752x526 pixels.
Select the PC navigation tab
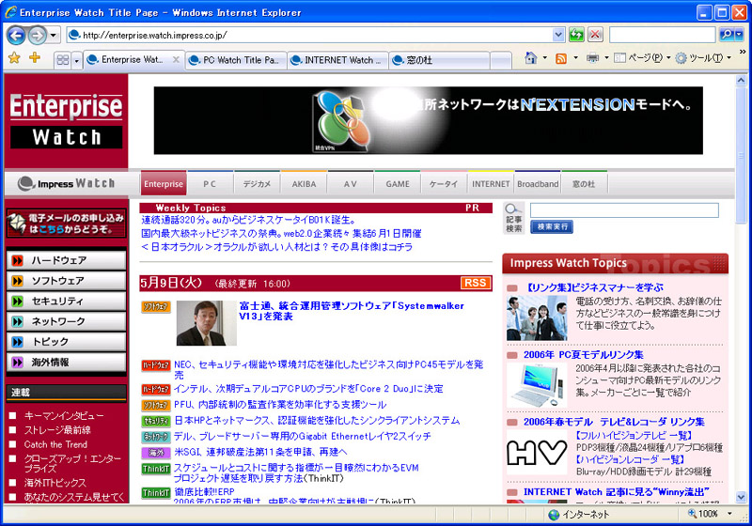point(210,183)
